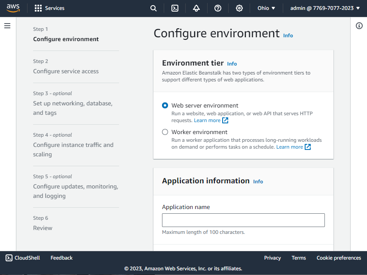The height and width of the screenshot is (275, 367).
Task: Open settings gear icon
Action: (x=239, y=9)
